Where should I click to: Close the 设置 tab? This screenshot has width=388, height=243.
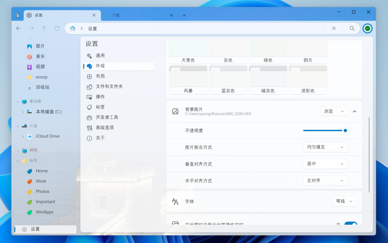point(94,15)
